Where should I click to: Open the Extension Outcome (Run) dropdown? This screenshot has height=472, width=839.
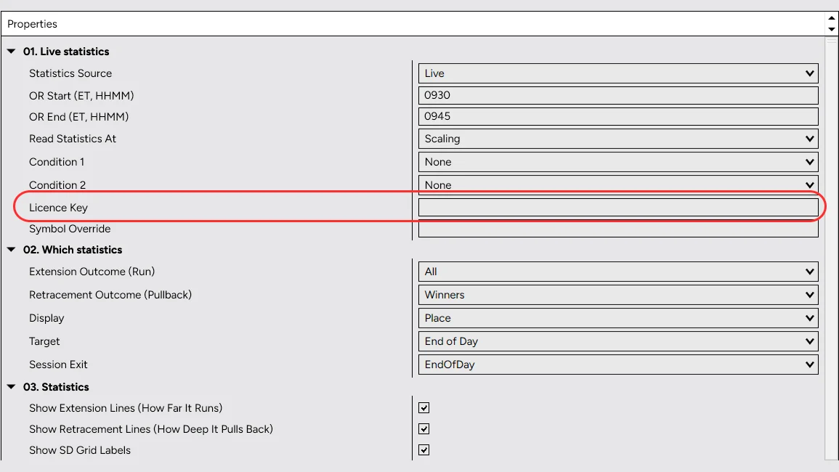tap(618, 272)
